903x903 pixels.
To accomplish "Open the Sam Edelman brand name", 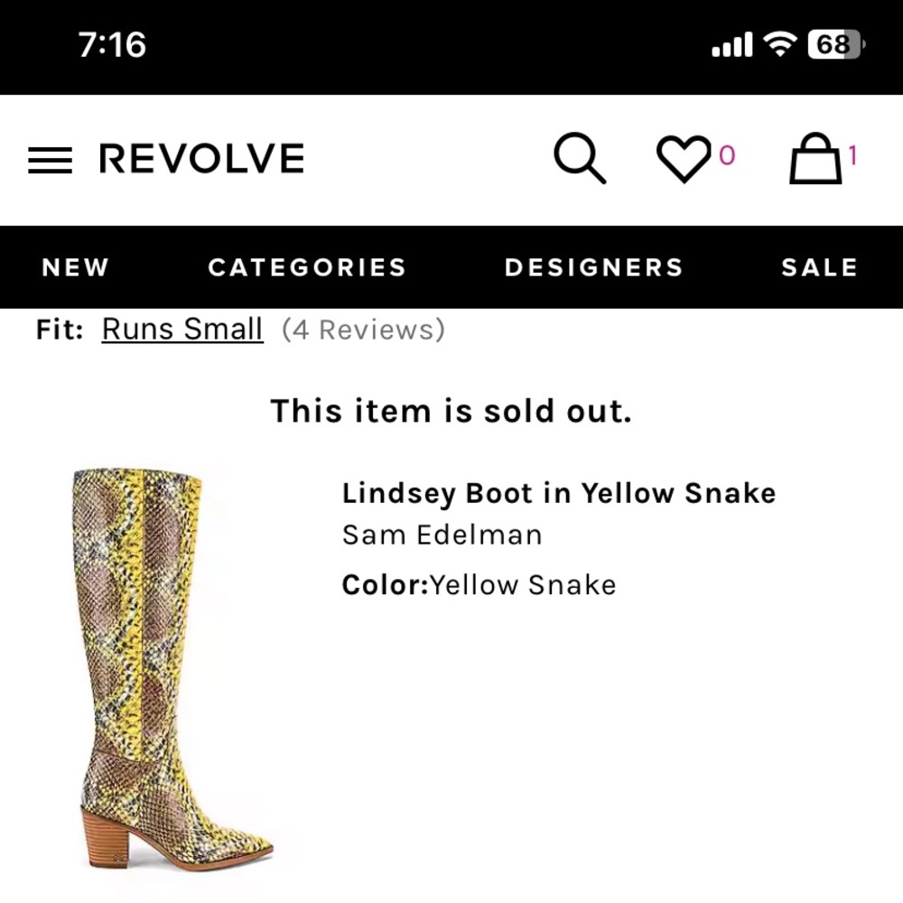I will coord(442,535).
